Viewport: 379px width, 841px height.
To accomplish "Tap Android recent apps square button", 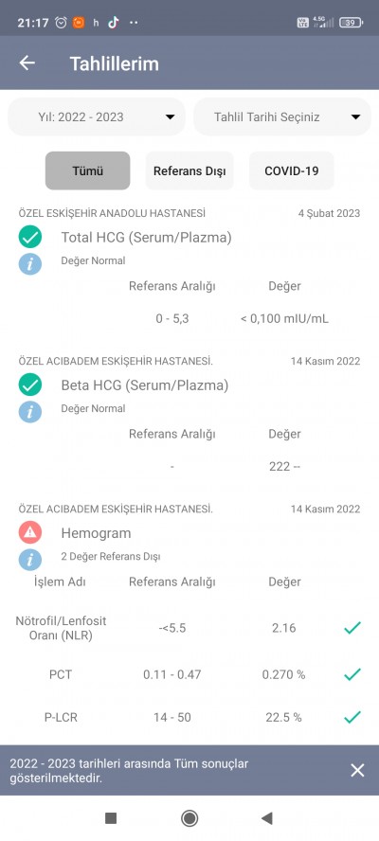I will click(x=111, y=818).
